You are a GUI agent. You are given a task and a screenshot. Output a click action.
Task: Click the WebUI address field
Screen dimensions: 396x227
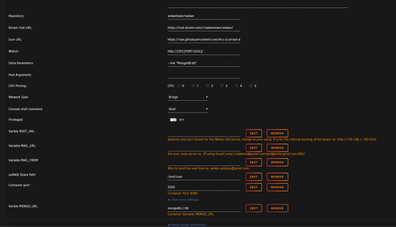(204, 52)
